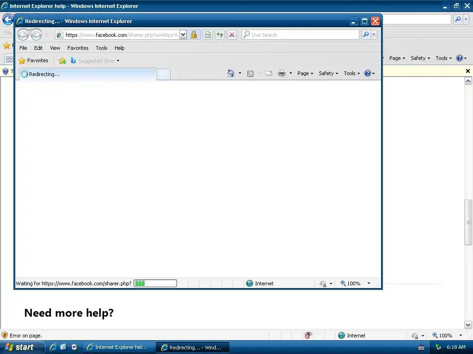Open Tools menu in the help window
The width and height of the screenshot is (473, 354).
coord(444,58)
